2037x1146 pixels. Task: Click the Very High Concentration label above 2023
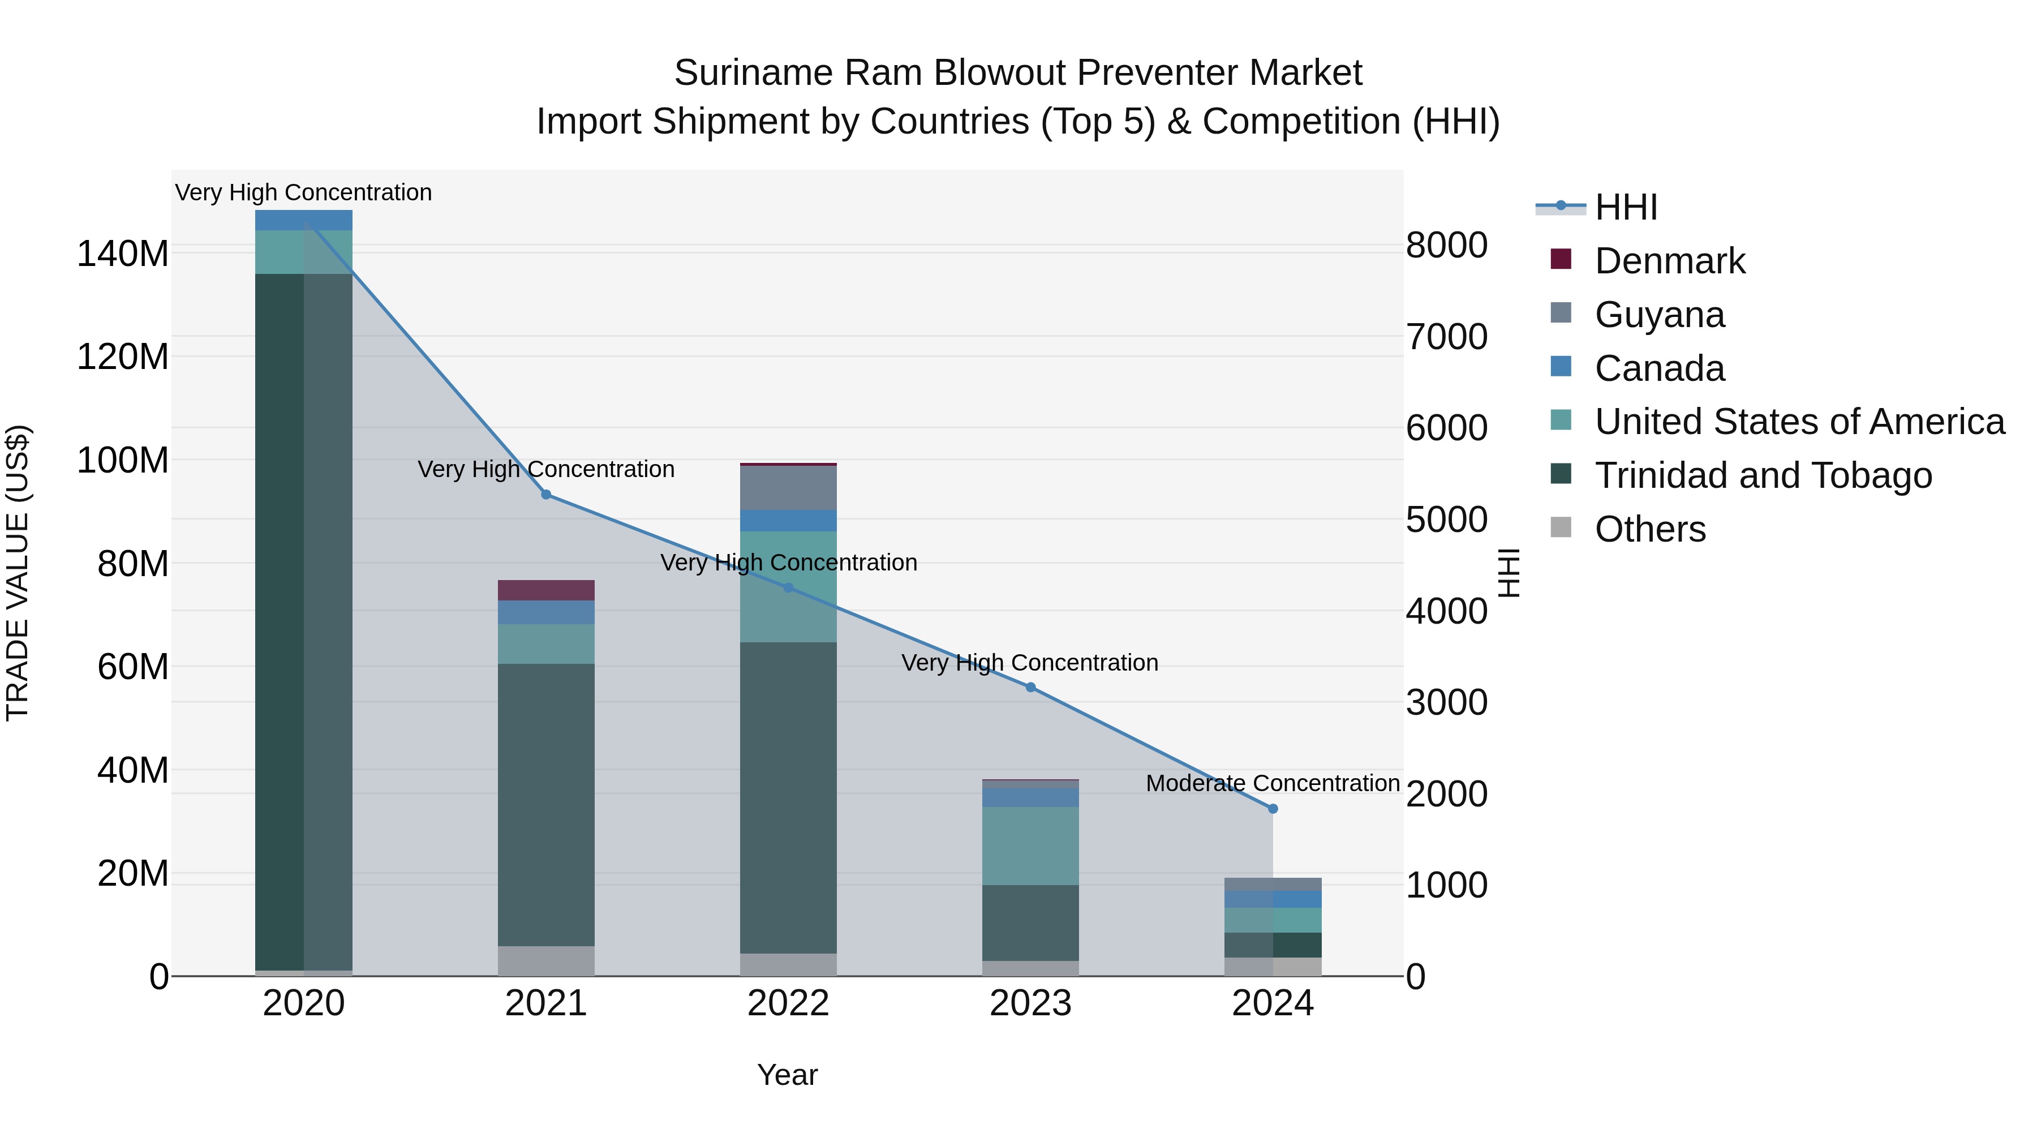coord(1030,663)
